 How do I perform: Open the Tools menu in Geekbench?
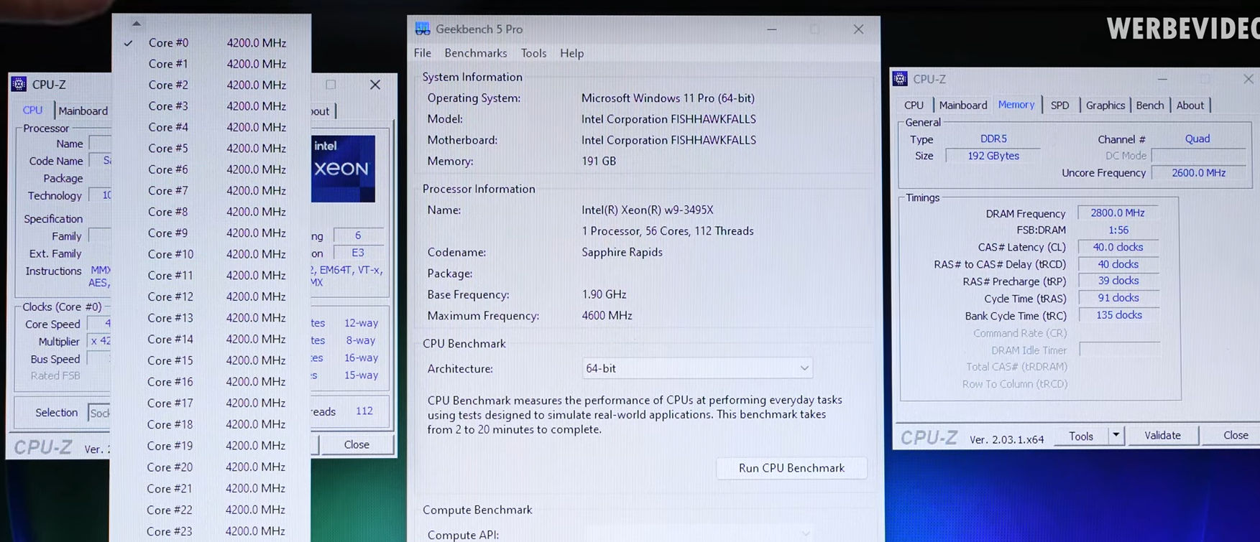[533, 53]
